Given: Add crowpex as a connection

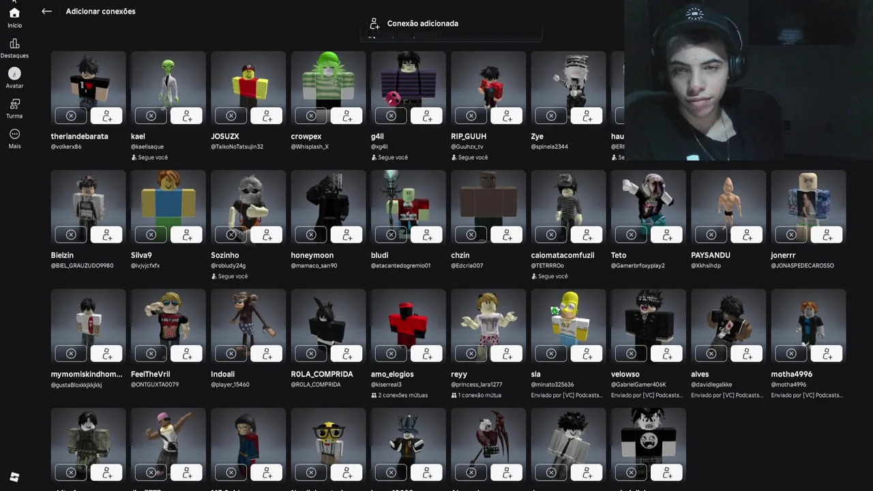Looking at the screenshot, I should (x=346, y=116).
